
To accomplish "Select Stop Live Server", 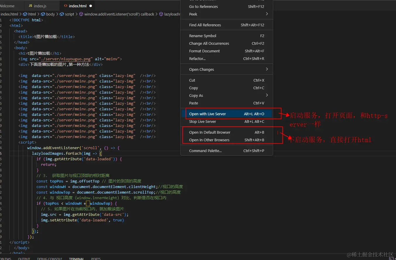I will (x=227, y=121).
